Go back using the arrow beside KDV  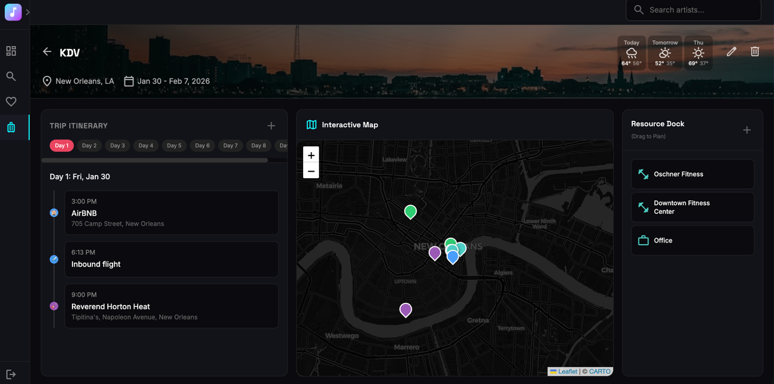tap(47, 51)
